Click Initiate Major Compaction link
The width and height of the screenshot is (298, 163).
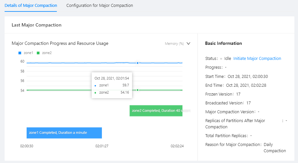point(257,59)
